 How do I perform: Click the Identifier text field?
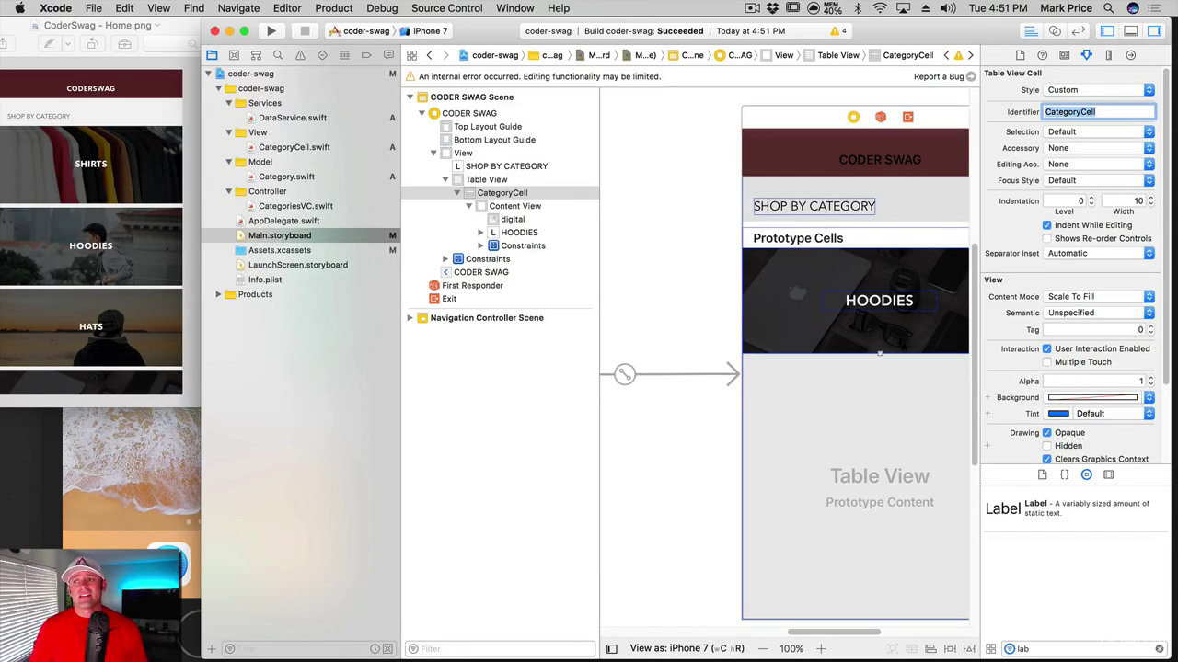click(1099, 112)
